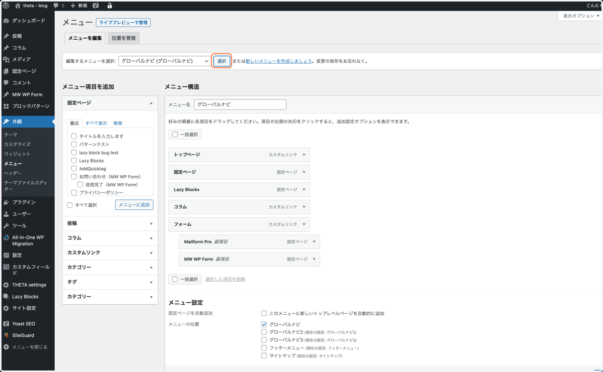Click the padlock icon in admin bar
This screenshot has height=372, width=603.
point(110,6)
